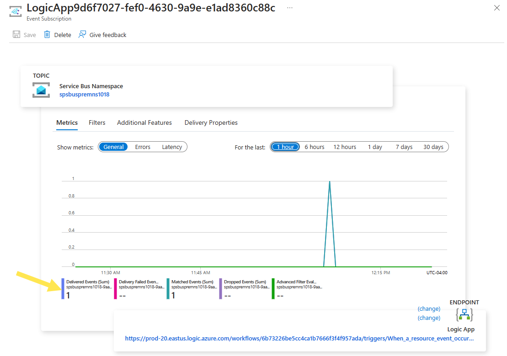The width and height of the screenshot is (507, 356).
Task: Click the Service Bus Namespace topic icon
Action: pos(41,90)
